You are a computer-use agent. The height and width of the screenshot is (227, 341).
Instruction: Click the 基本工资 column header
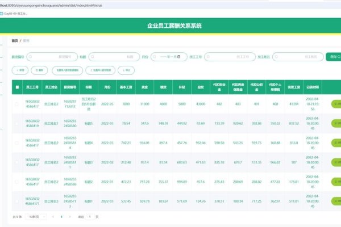coord(126,87)
